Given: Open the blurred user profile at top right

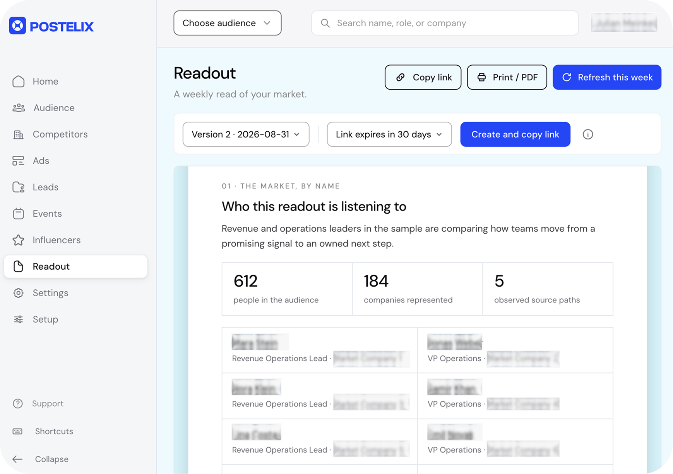Looking at the screenshot, I should click(624, 23).
